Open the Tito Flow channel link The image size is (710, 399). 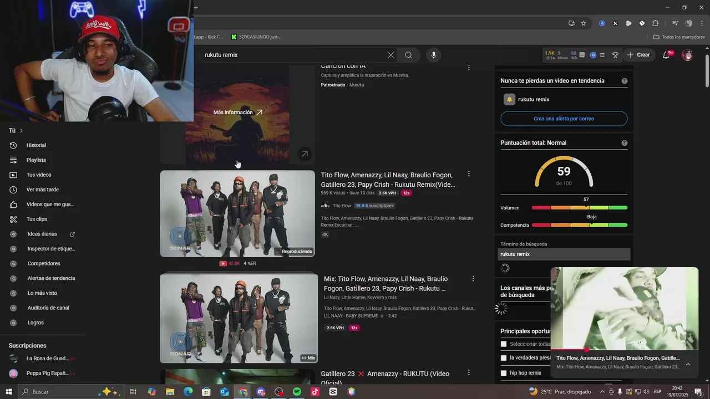[x=342, y=206]
